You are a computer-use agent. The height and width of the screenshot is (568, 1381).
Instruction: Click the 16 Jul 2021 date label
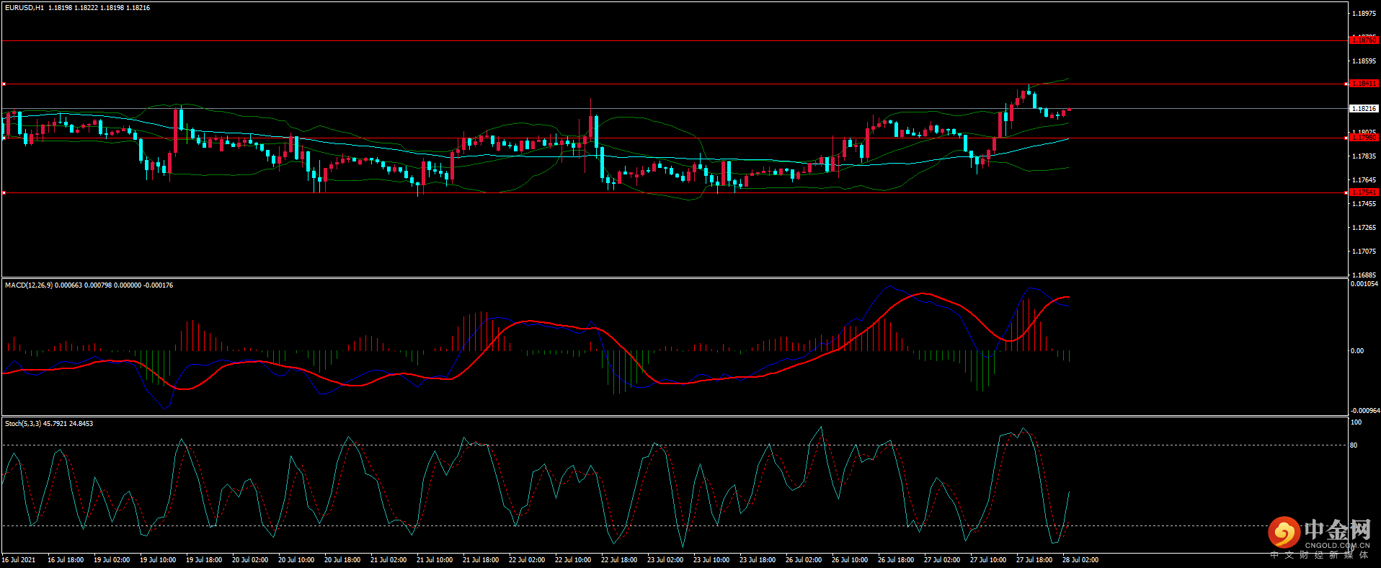tap(19, 560)
